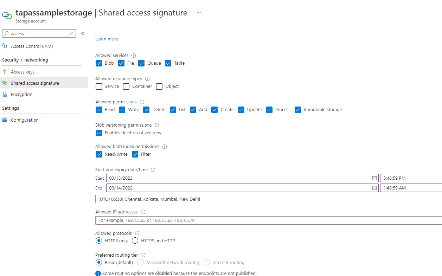Click the info icon beside Allowed protocols
The height and width of the screenshot is (276, 442).
coord(137,233)
